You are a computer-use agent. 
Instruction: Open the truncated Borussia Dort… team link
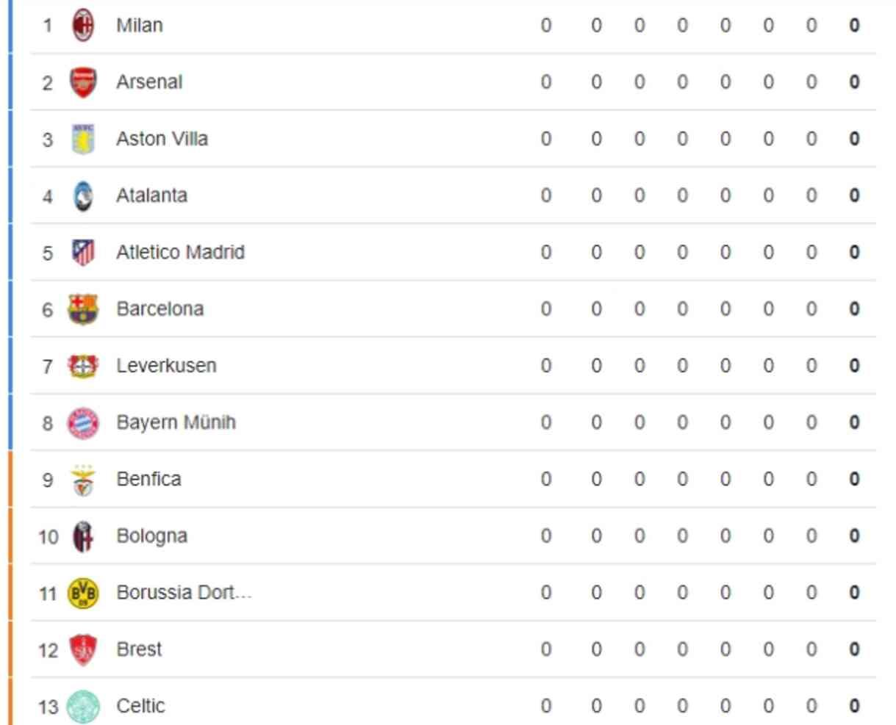pos(184,593)
